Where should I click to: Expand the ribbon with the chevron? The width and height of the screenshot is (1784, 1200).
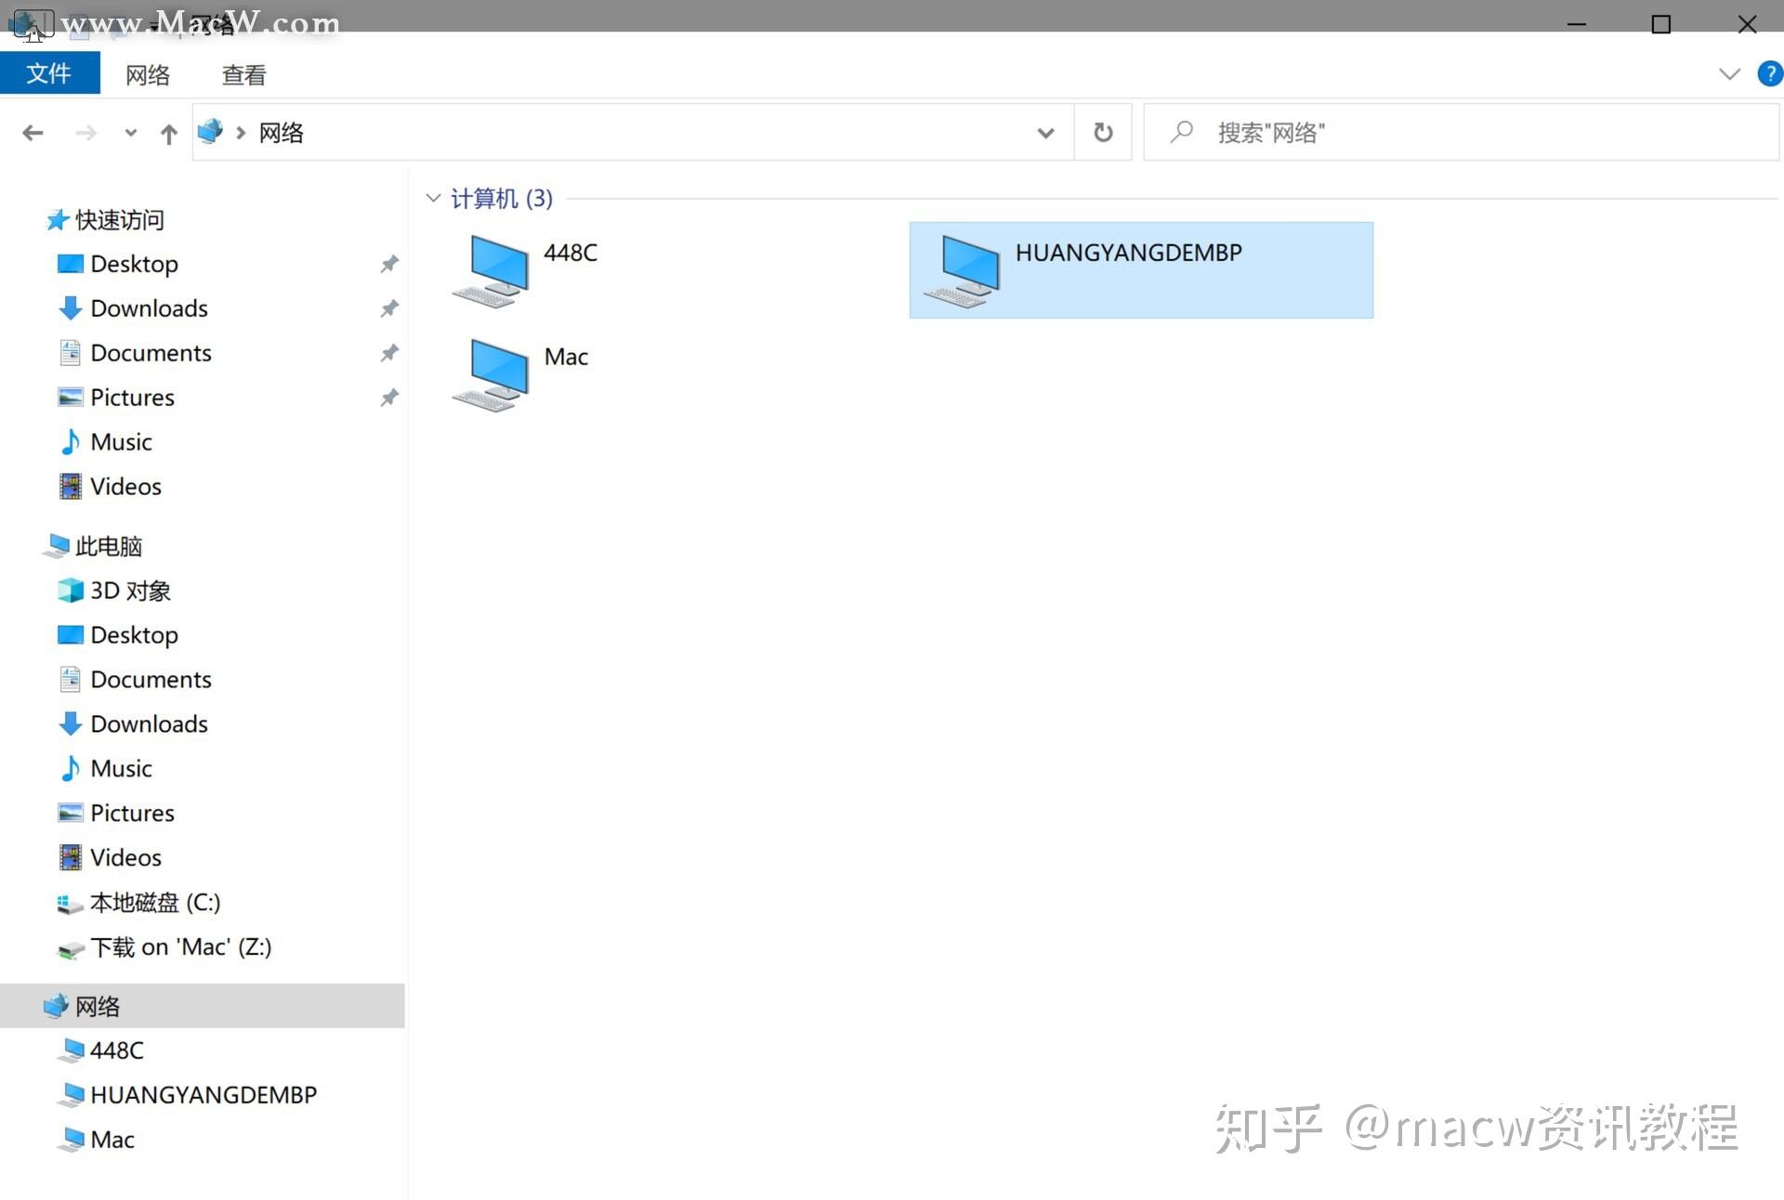coord(1729,73)
